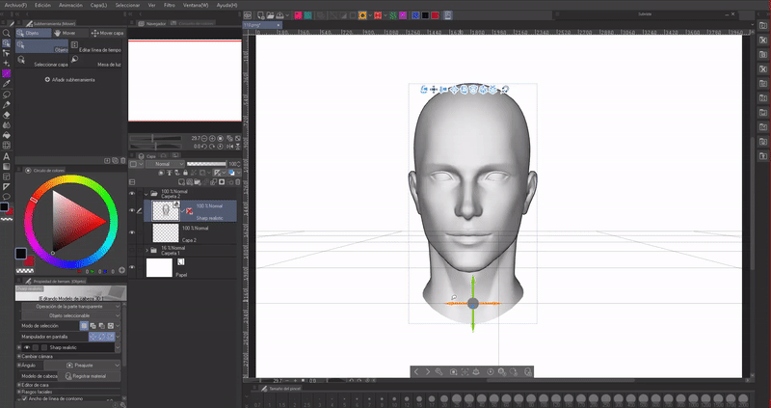Screen dimensions: 771x408
Task: Select the Text tool
Action: click(x=6, y=156)
